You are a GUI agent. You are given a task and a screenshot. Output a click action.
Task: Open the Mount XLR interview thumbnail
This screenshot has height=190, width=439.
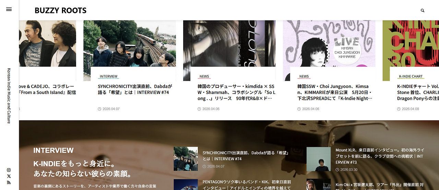(319, 159)
